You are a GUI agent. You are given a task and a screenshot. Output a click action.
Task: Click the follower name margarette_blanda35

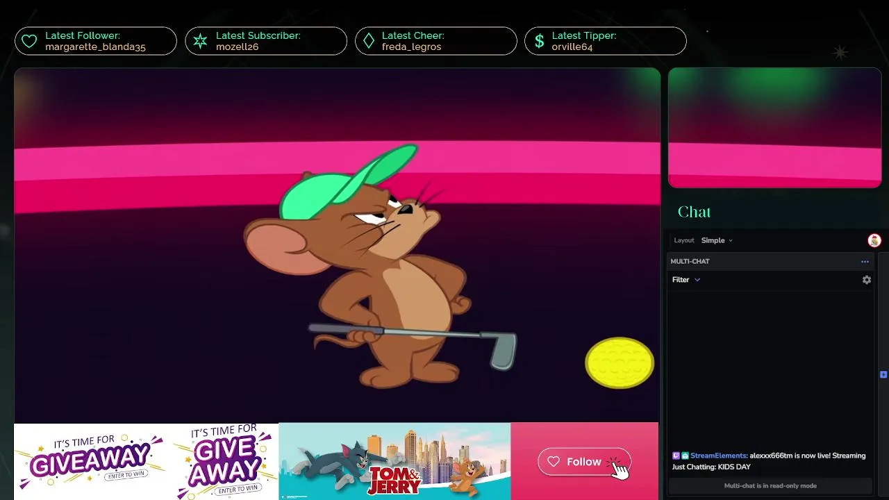coord(95,47)
